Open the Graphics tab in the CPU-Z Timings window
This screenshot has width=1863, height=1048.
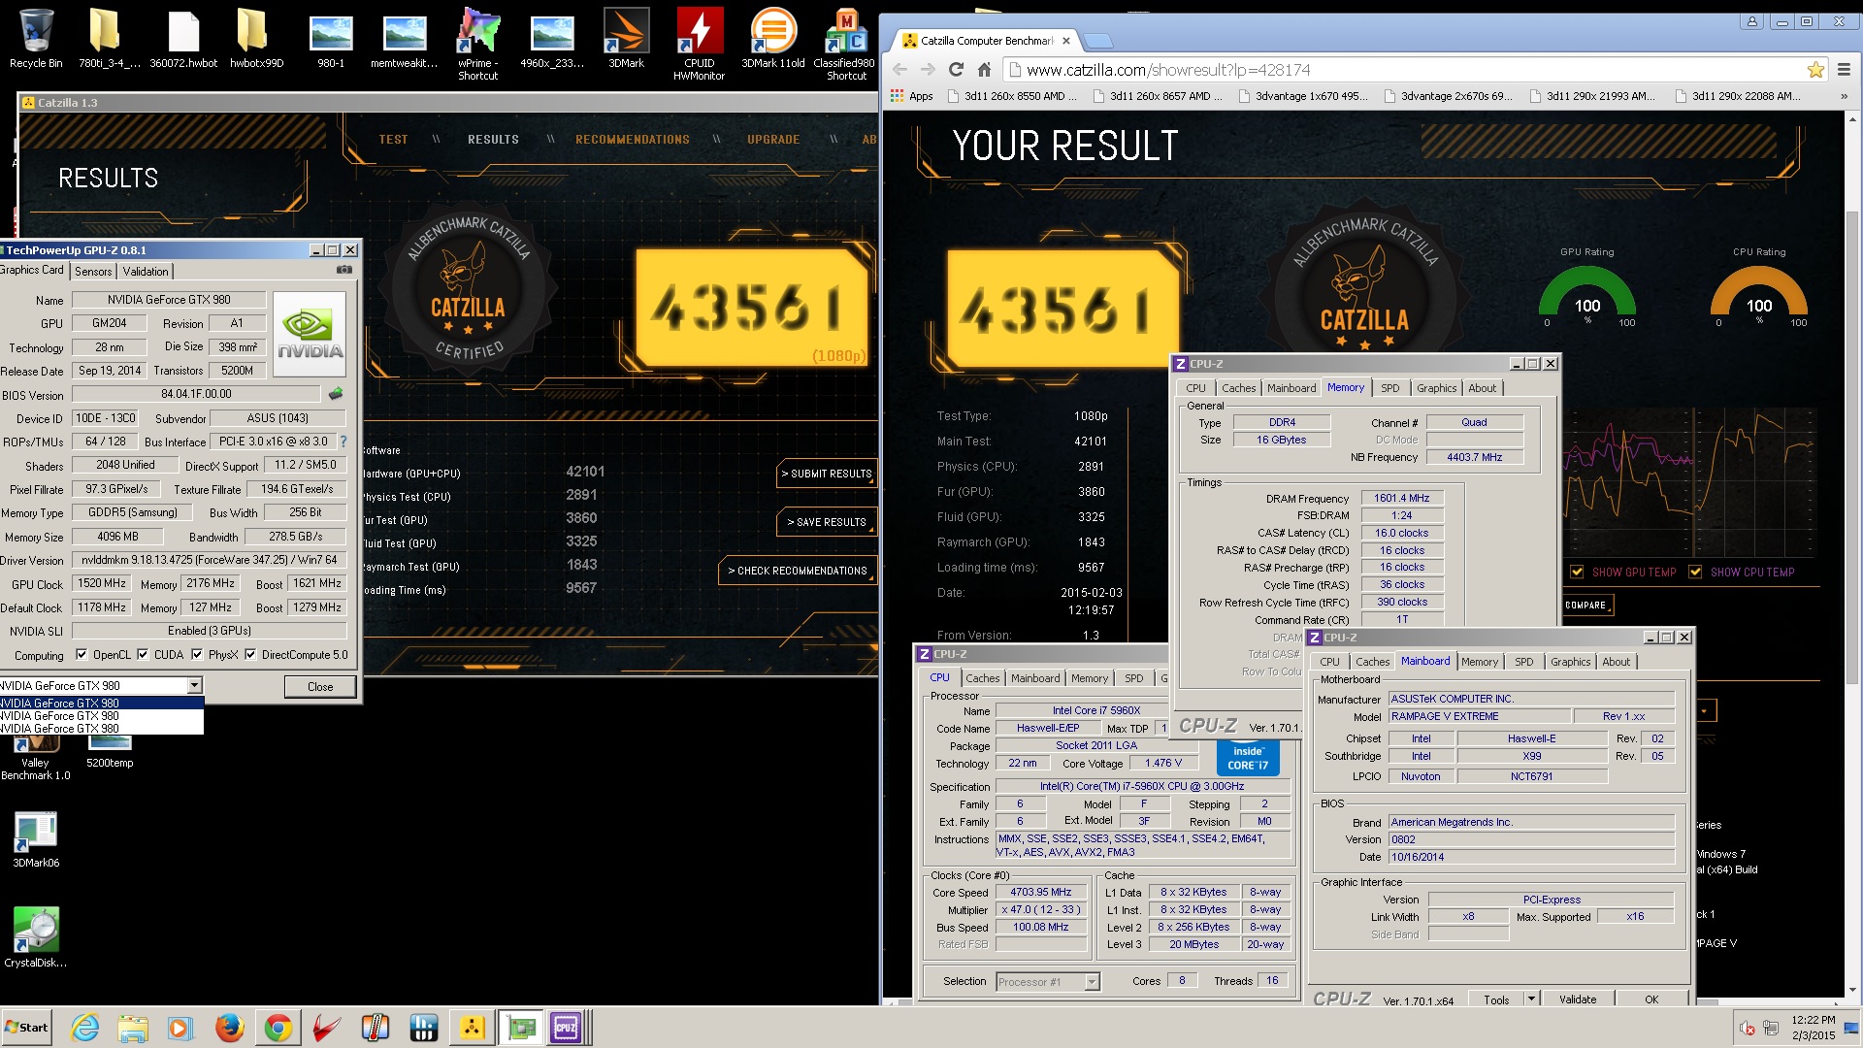click(x=1436, y=388)
